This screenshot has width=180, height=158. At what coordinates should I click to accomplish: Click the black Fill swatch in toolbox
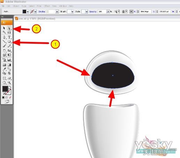click(x=5, y=89)
